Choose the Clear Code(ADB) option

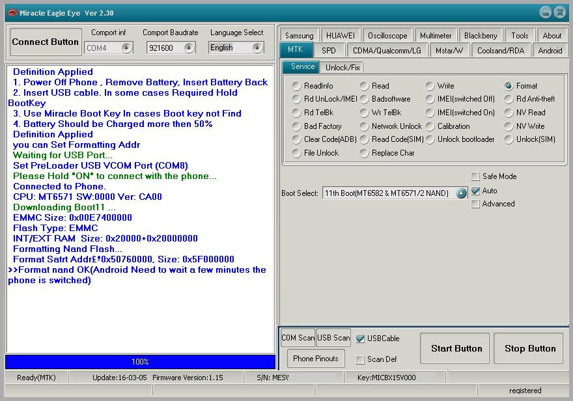click(324, 139)
